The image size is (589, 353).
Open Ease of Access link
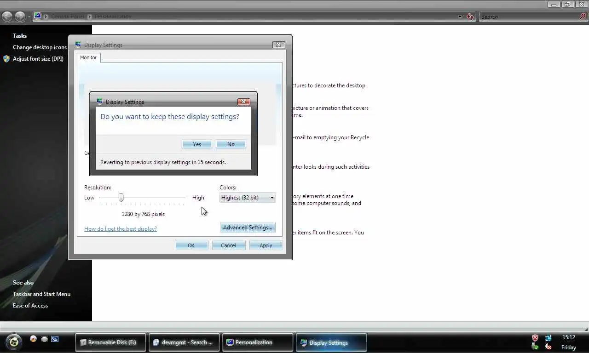coord(30,306)
